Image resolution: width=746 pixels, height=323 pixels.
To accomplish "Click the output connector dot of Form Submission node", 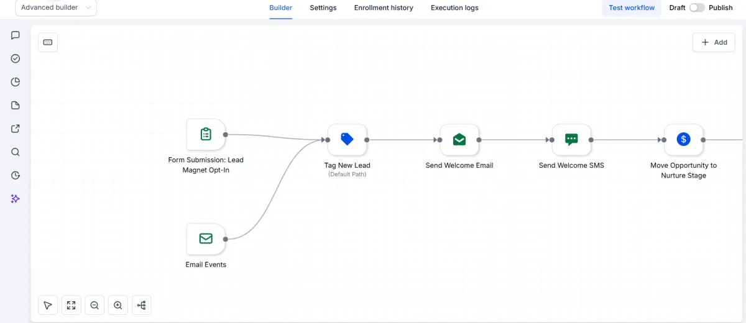I will click(x=226, y=134).
